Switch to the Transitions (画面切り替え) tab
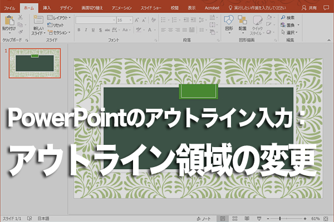This screenshot has height=222, width=334. (92, 8)
